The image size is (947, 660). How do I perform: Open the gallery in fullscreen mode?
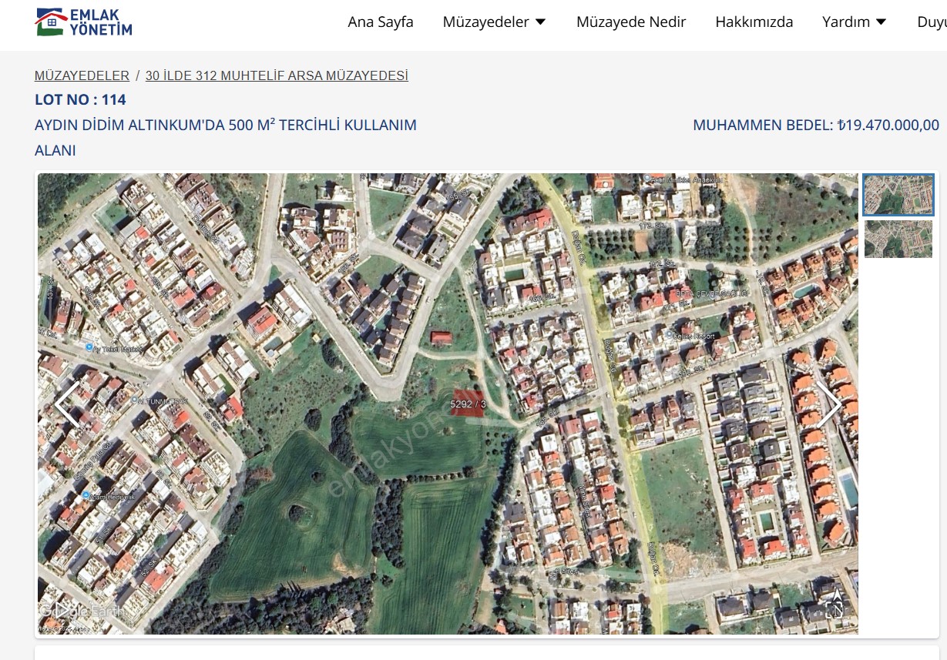[x=835, y=609]
